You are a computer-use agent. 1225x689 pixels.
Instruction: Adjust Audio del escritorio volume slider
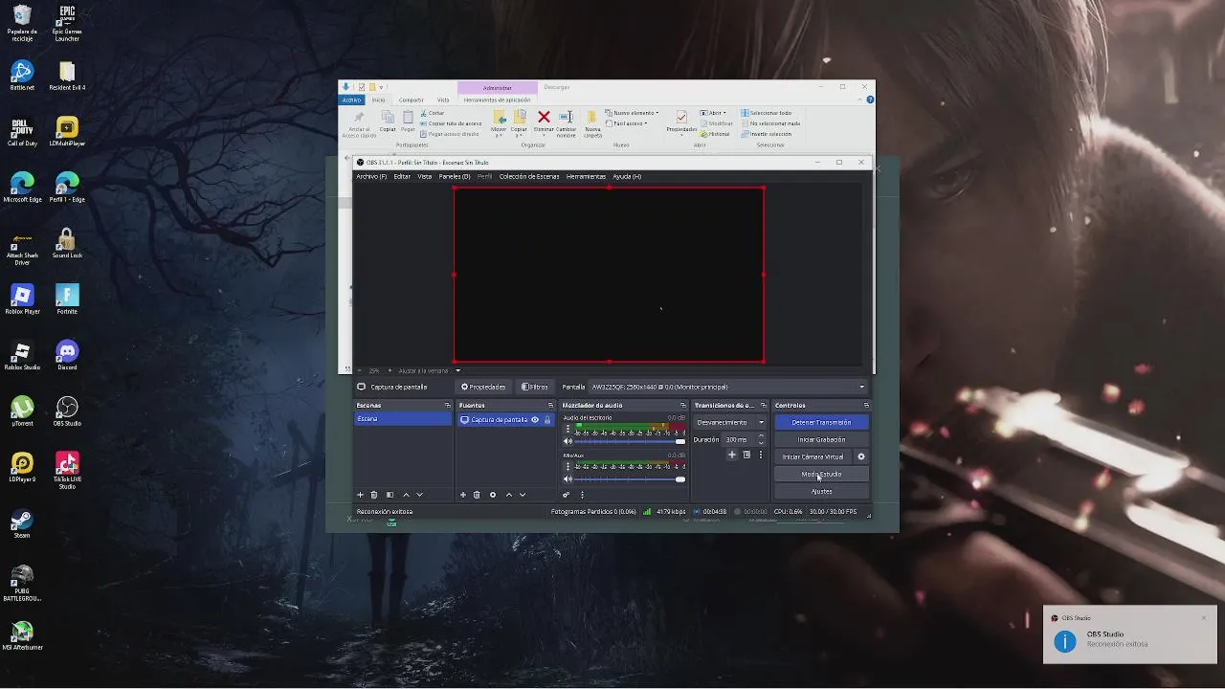click(x=630, y=442)
